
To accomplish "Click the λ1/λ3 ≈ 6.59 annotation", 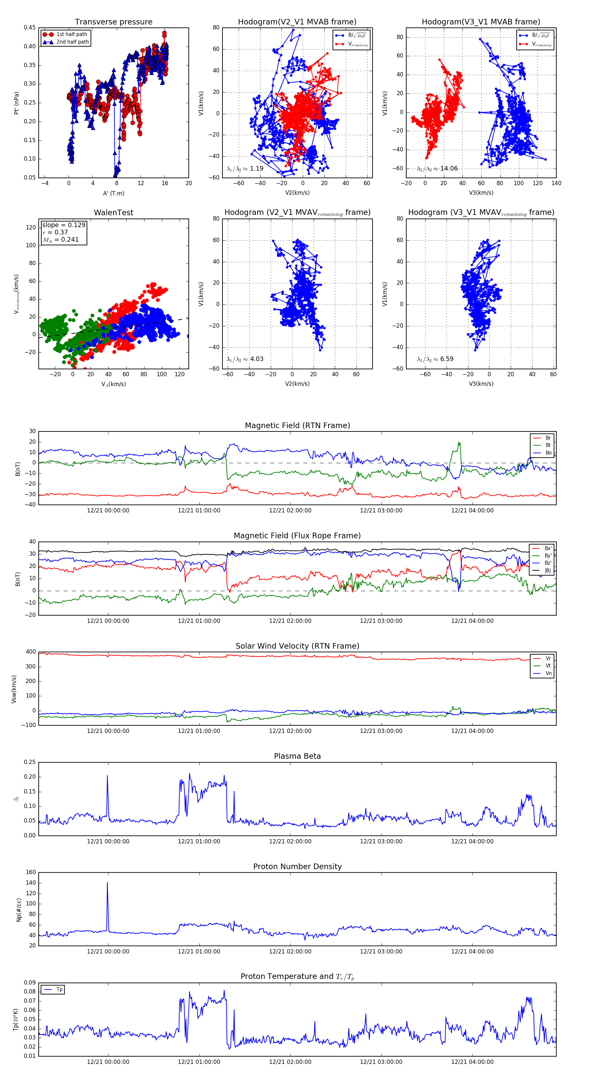I will [x=435, y=359].
